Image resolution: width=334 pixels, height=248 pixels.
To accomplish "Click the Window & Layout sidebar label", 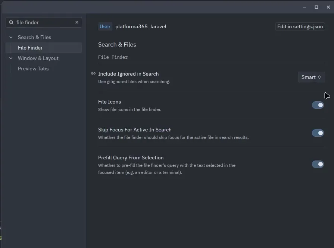I will tap(38, 58).
